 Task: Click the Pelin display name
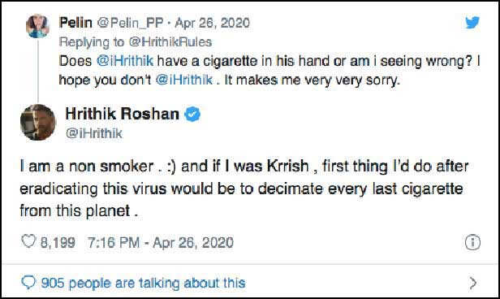75,23
